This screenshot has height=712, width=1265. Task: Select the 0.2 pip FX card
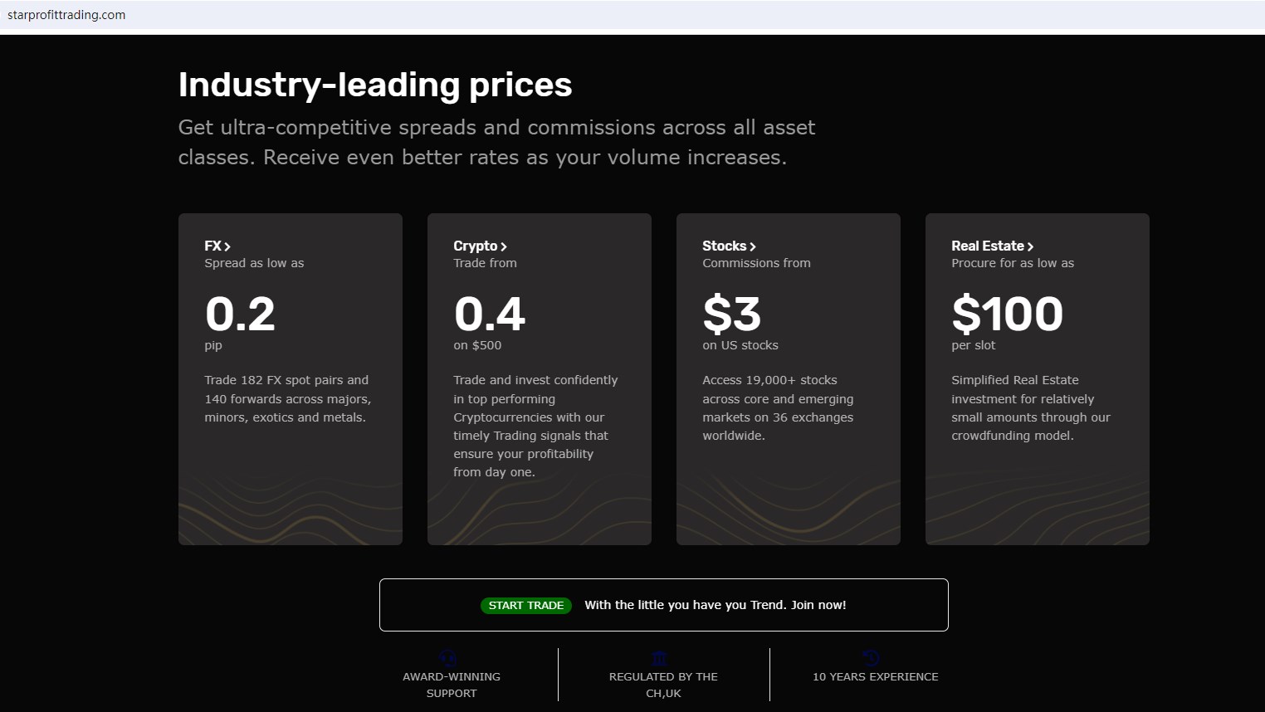pyautogui.click(x=291, y=378)
